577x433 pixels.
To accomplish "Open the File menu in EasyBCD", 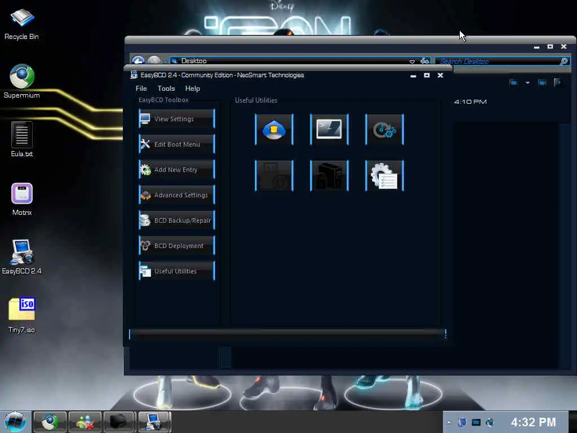I will pos(141,89).
